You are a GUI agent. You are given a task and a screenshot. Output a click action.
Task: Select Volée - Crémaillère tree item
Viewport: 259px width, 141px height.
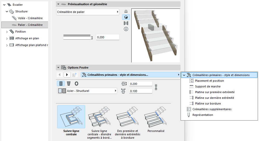click(x=30, y=18)
